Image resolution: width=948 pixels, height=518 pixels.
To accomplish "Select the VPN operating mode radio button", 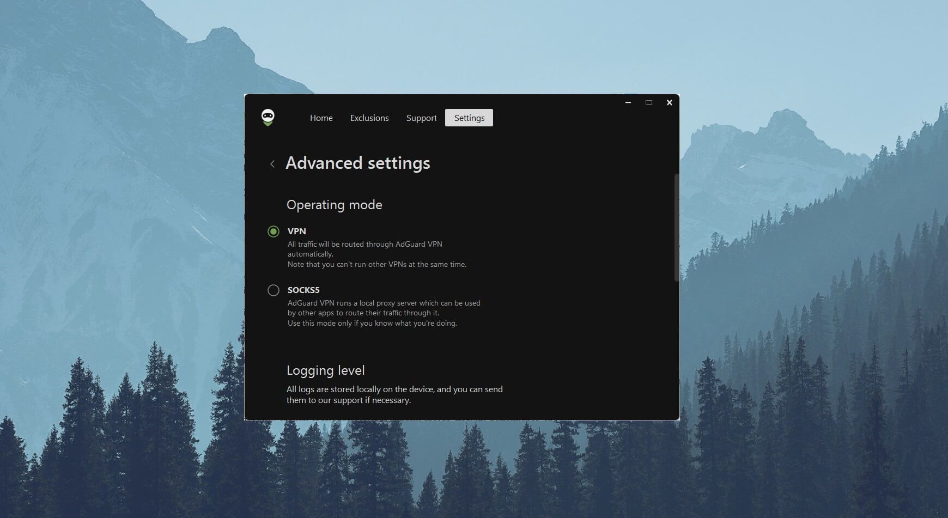I will 274,231.
